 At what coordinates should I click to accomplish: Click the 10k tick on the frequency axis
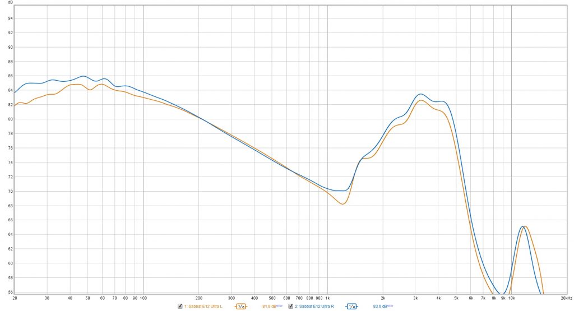pos(511,298)
